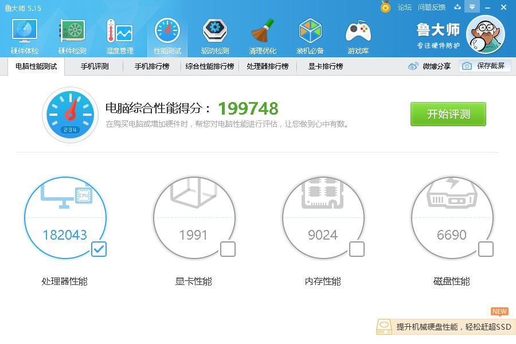Click the 电脑综合性能得分 heading
516x344 pixels.
(158, 108)
